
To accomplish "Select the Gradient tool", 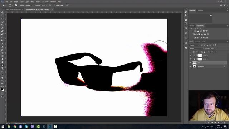I will pos(2,56).
